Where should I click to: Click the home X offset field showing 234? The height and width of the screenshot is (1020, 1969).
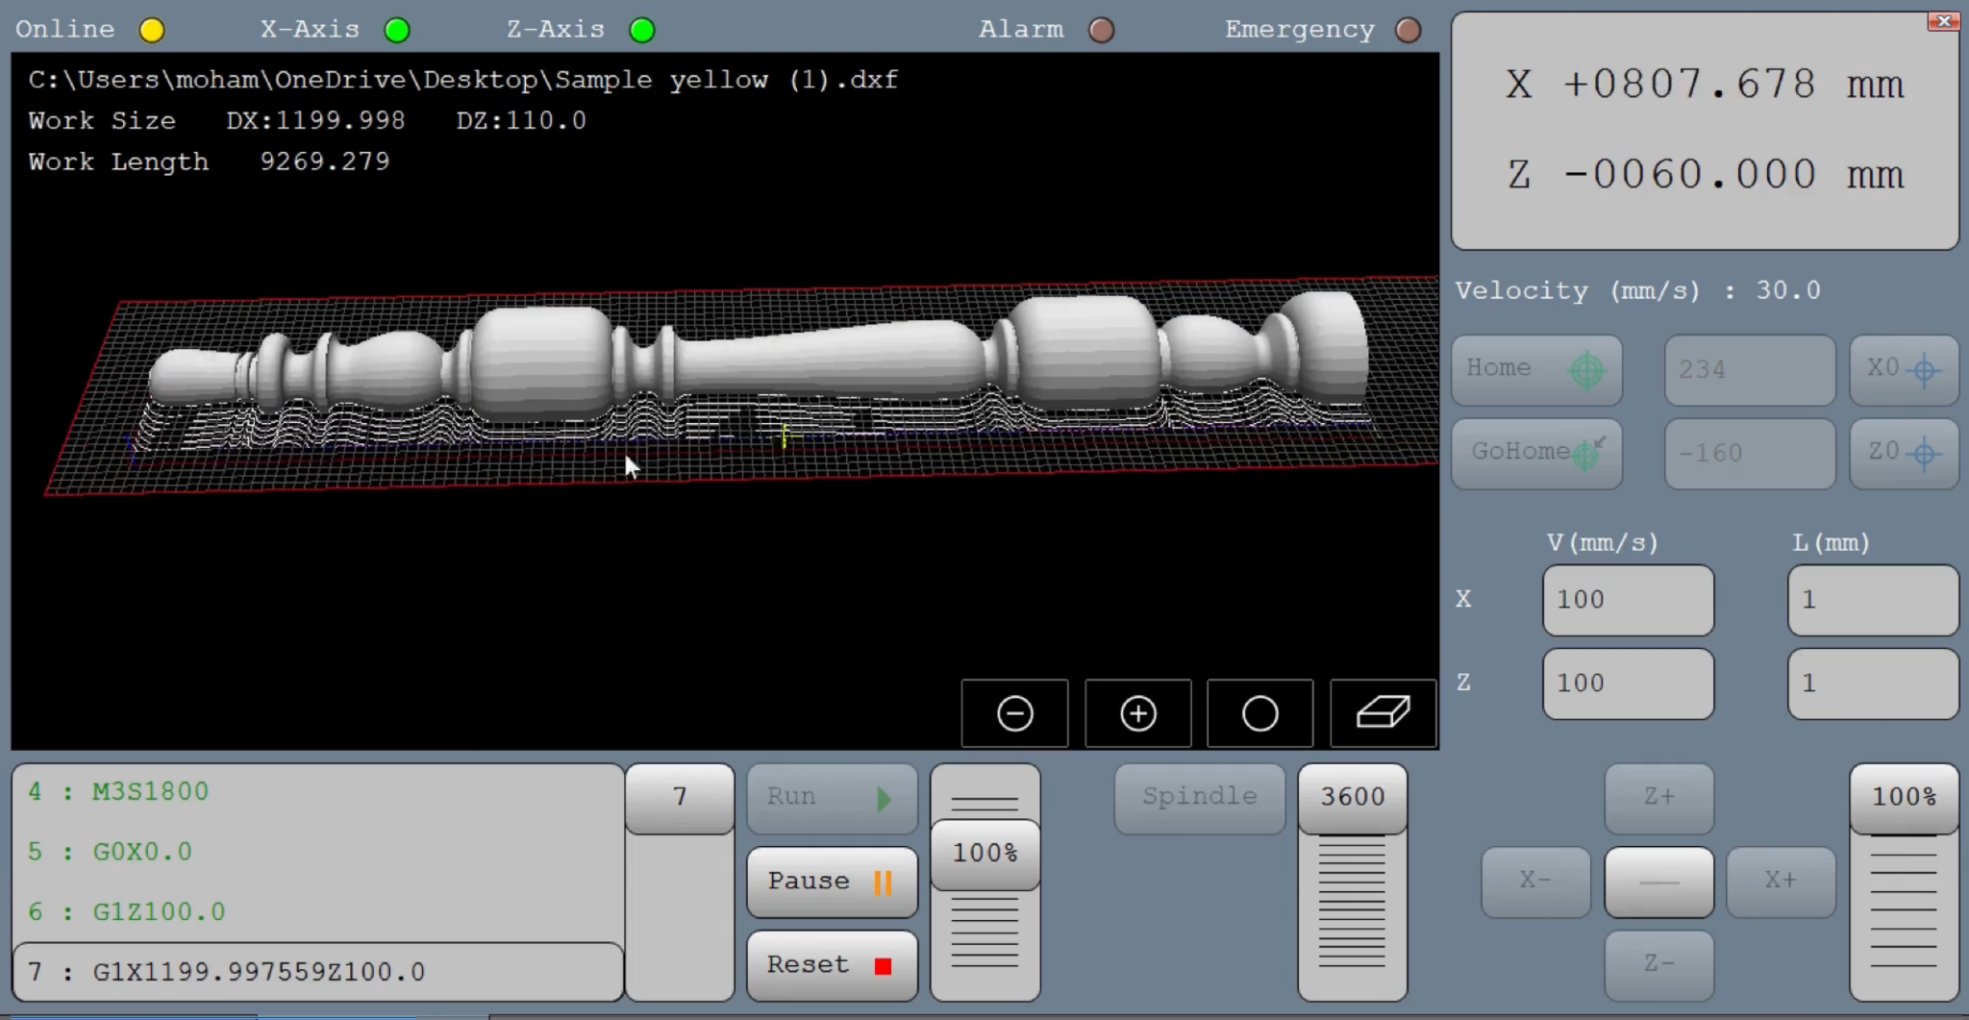click(1750, 369)
